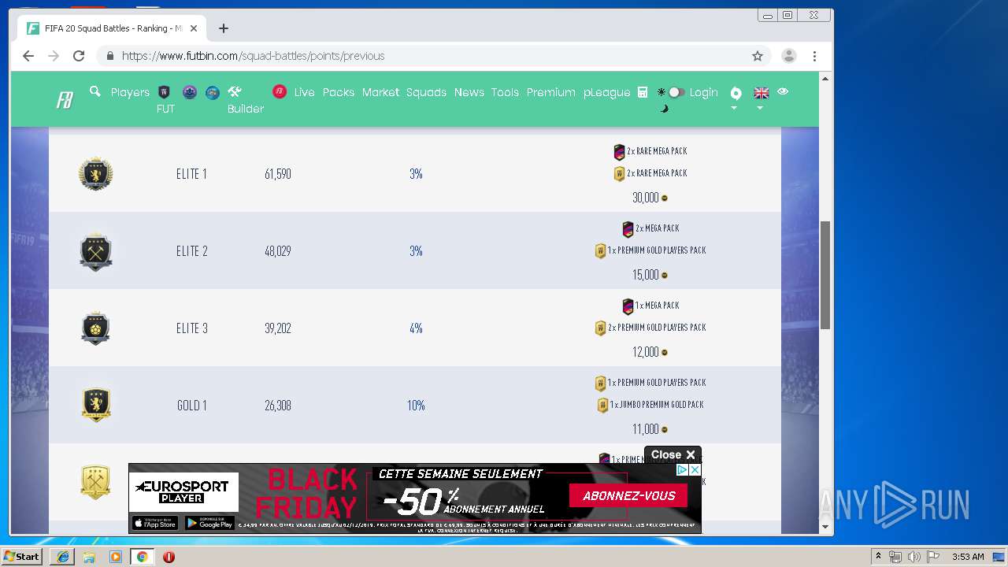The width and height of the screenshot is (1008, 567).
Task: Click the Jumbo Premium Gold Pack icon
Action: pos(602,406)
